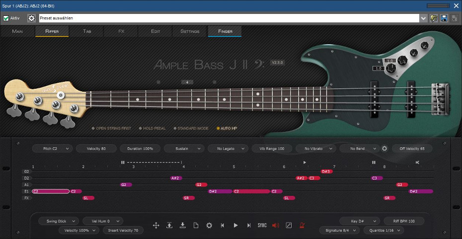The width and height of the screenshot is (462, 239).
Task: Switch to the Tab tab
Action: [x=86, y=31]
